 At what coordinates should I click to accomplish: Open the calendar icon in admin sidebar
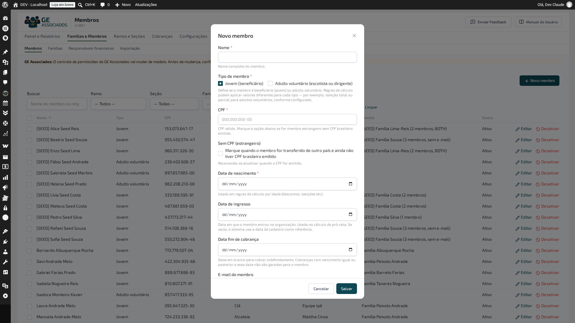click(5, 103)
